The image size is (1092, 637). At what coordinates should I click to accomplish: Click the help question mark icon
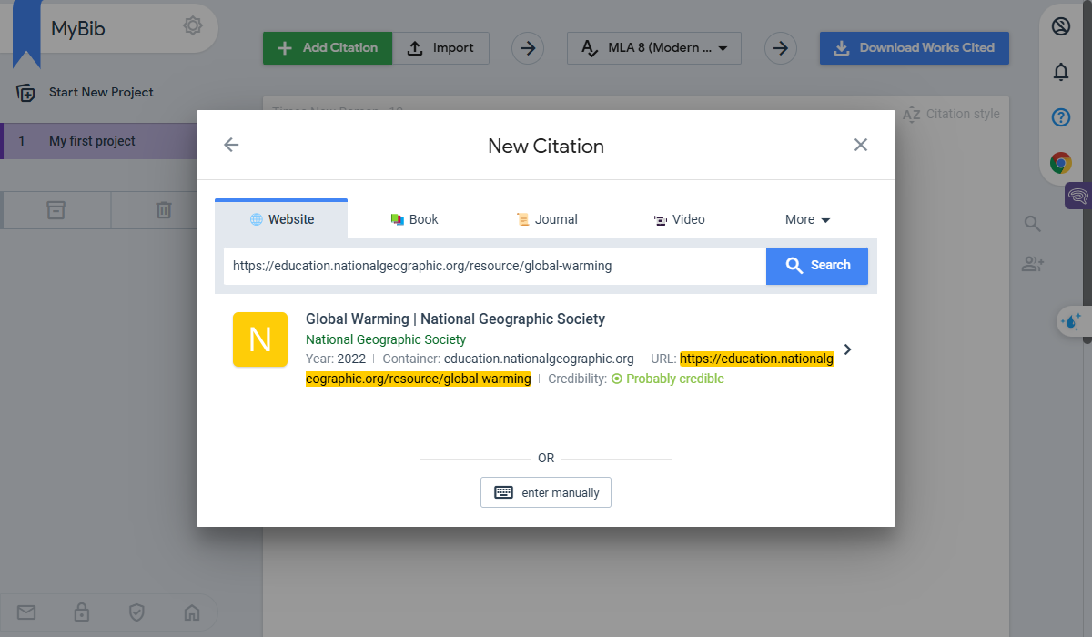click(1060, 117)
